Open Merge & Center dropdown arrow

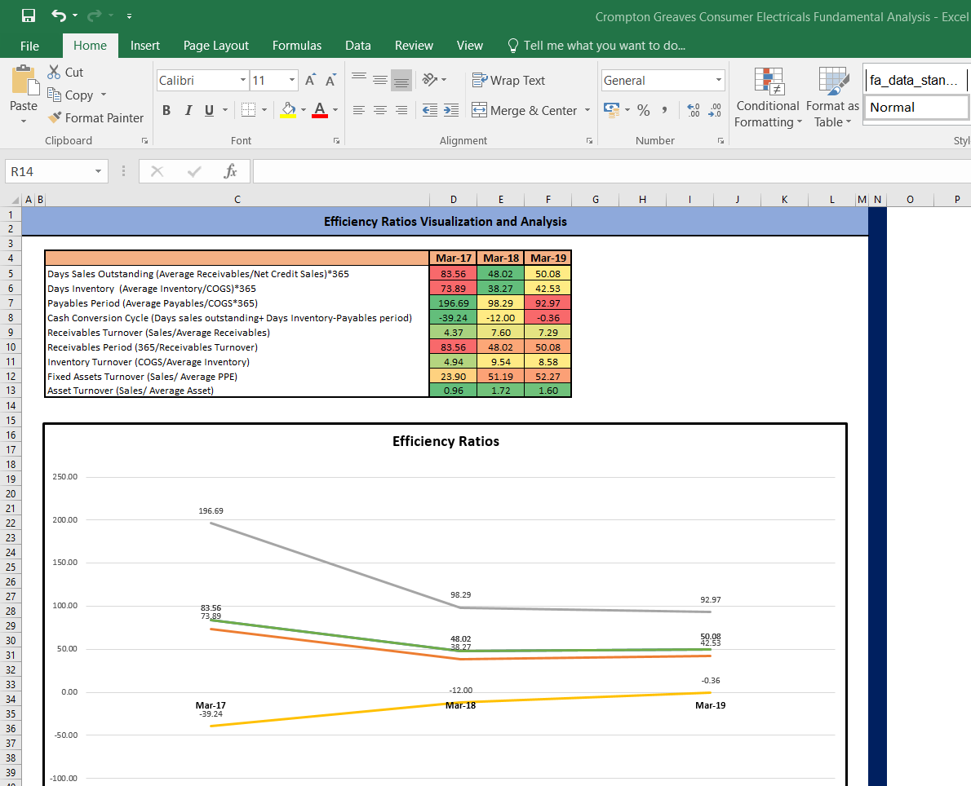(x=587, y=110)
